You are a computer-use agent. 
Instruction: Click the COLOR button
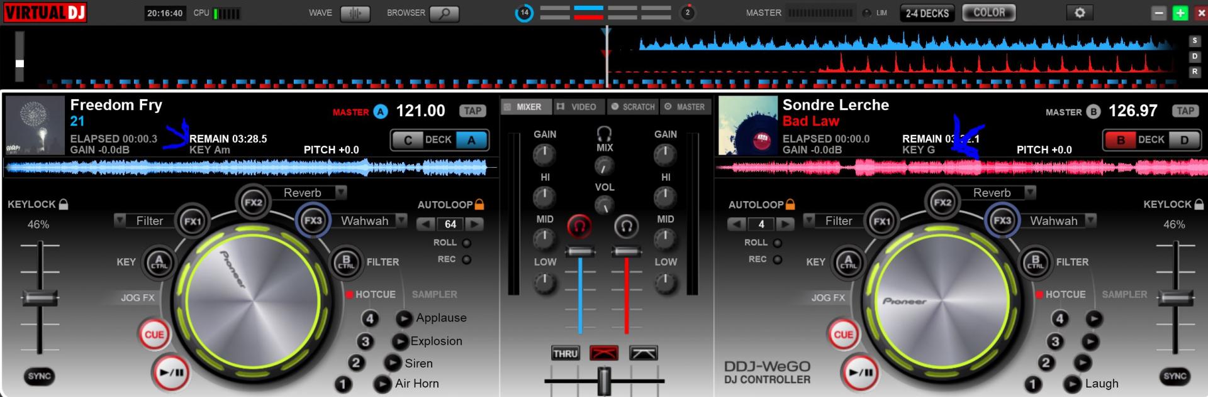988,13
